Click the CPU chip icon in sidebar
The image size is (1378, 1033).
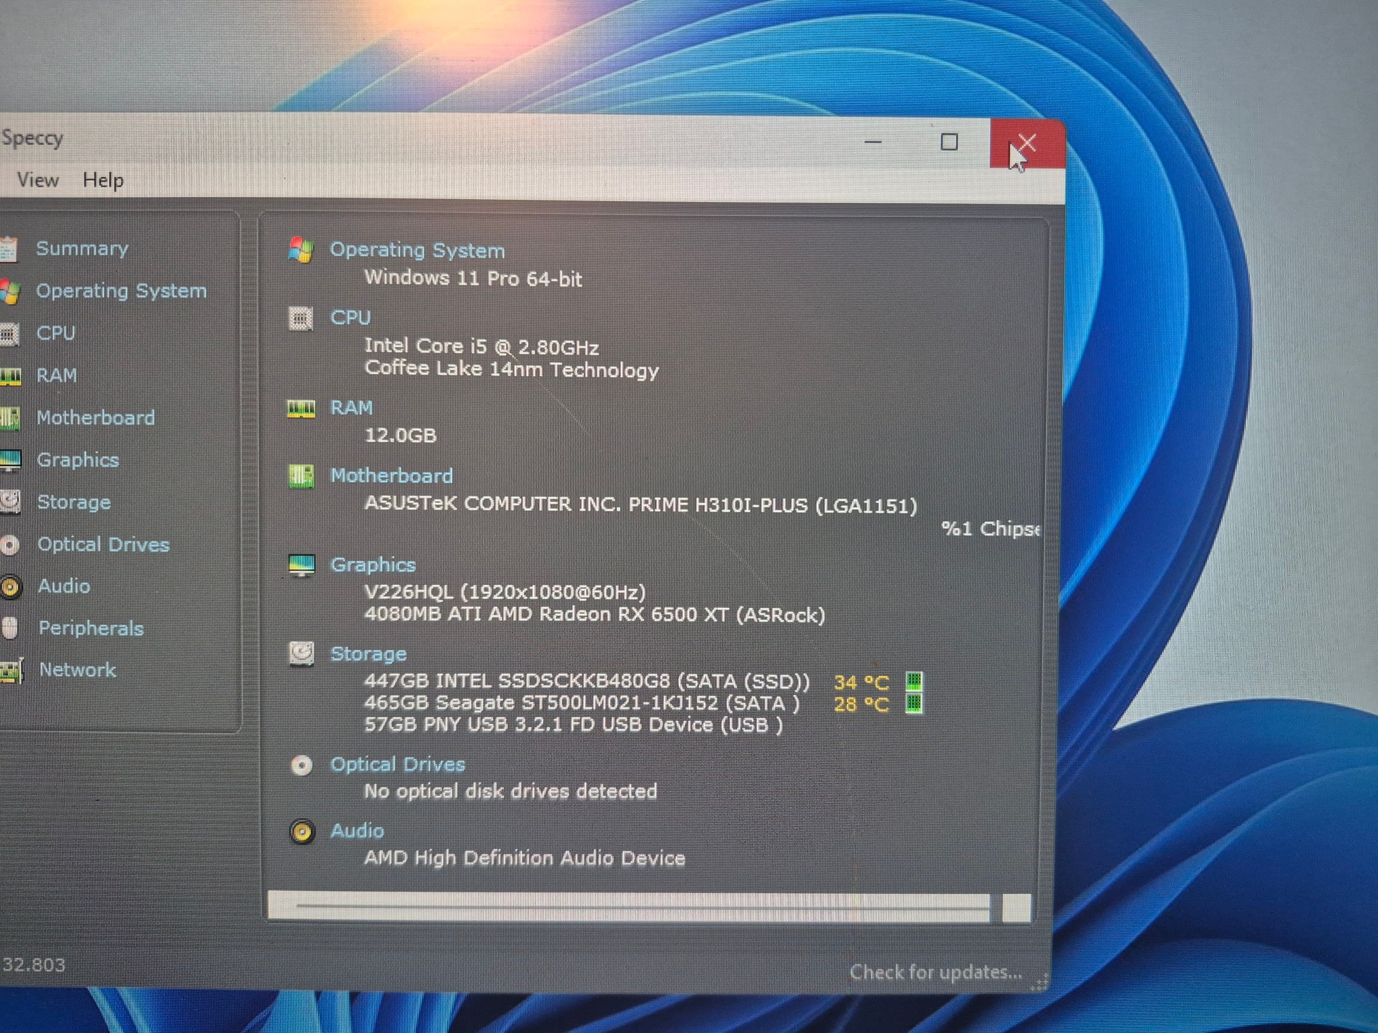pos(9,334)
